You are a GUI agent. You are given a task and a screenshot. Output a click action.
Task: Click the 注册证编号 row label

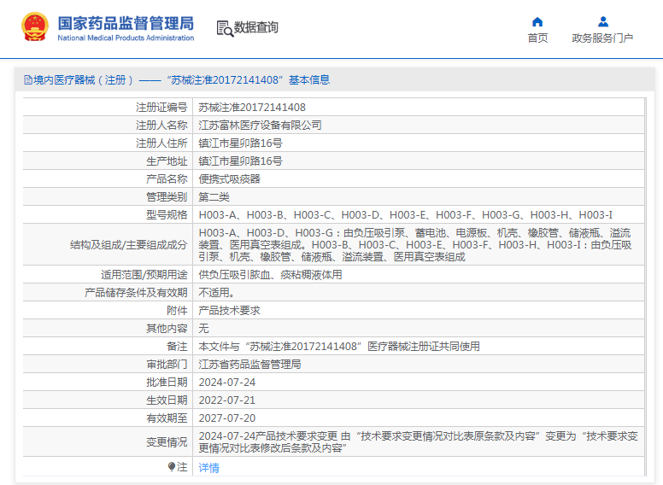point(161,108)
